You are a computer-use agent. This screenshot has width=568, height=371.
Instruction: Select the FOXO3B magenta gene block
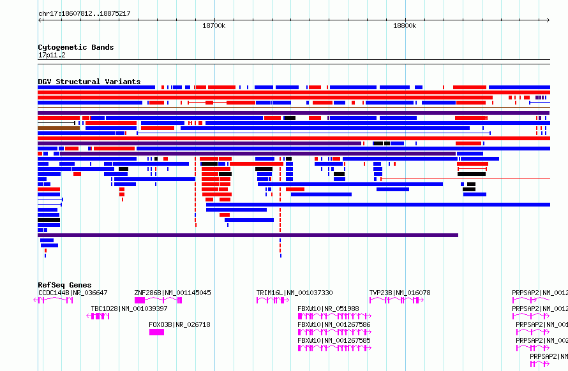[156, 332]
